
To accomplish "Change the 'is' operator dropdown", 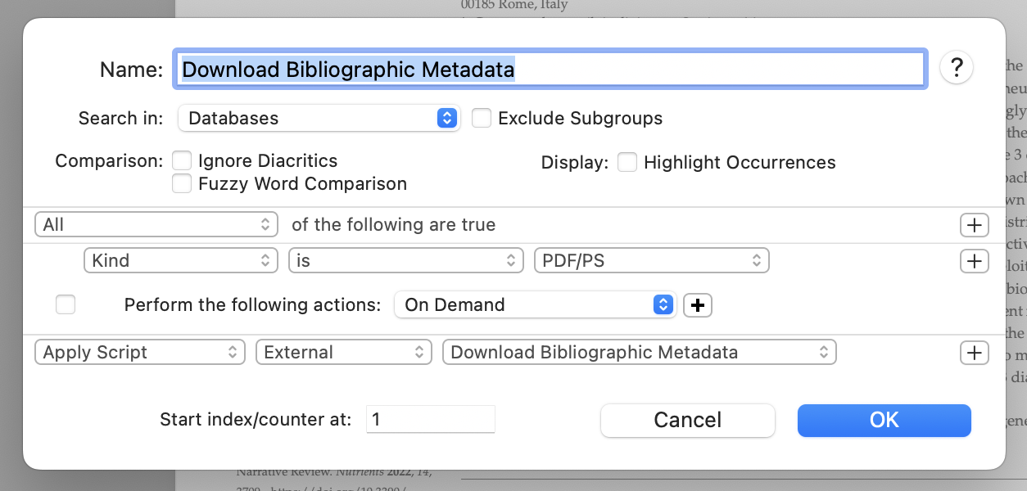I will coord(405,261).
